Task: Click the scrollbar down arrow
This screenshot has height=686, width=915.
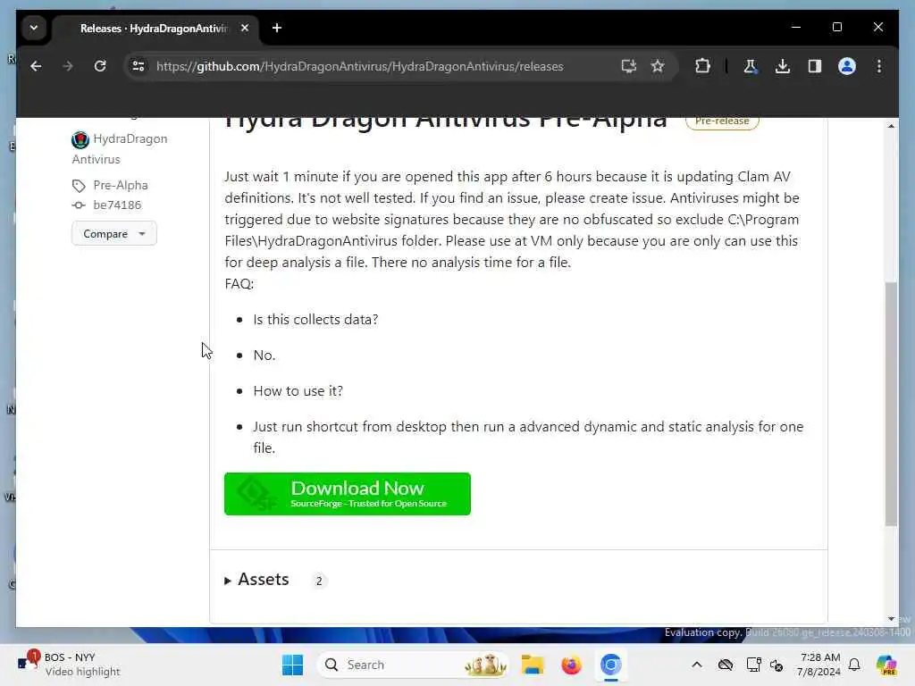Action: point(891,619)
